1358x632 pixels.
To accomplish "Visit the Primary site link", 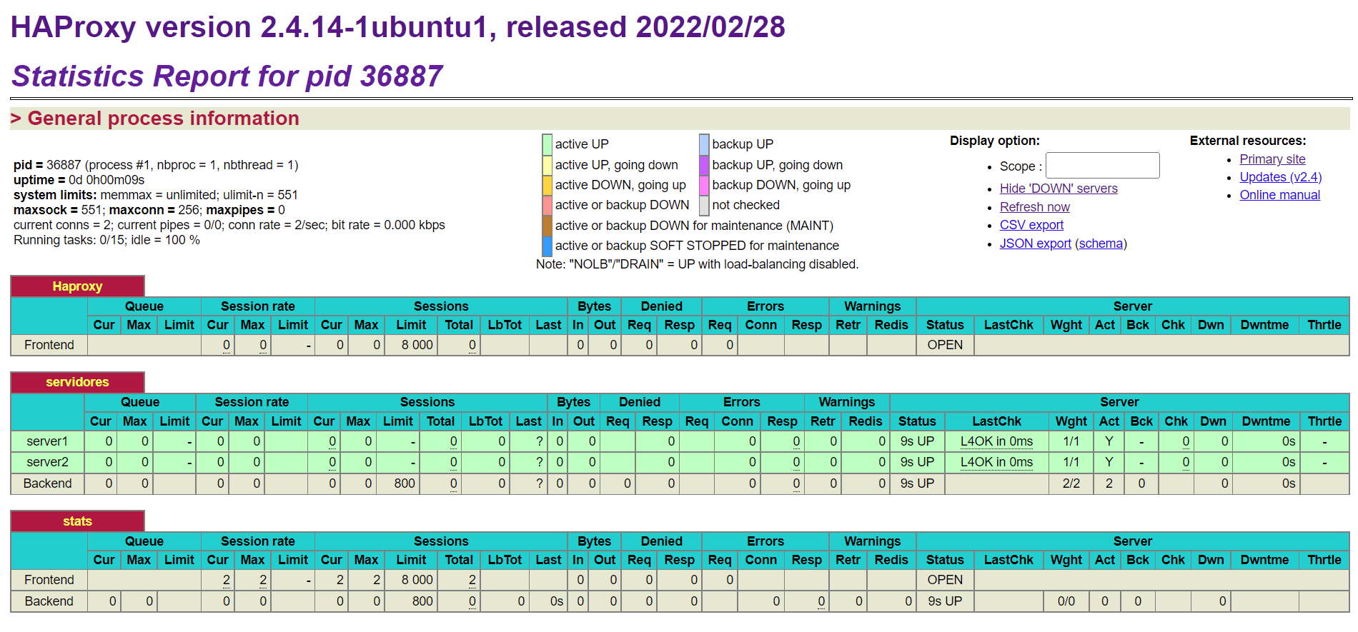I will [1272, 159].
